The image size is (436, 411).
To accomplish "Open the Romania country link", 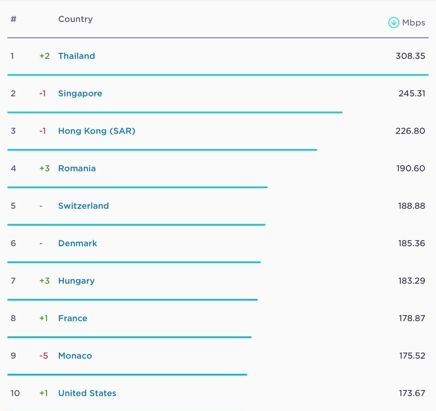I will click(x=77, y=169).
